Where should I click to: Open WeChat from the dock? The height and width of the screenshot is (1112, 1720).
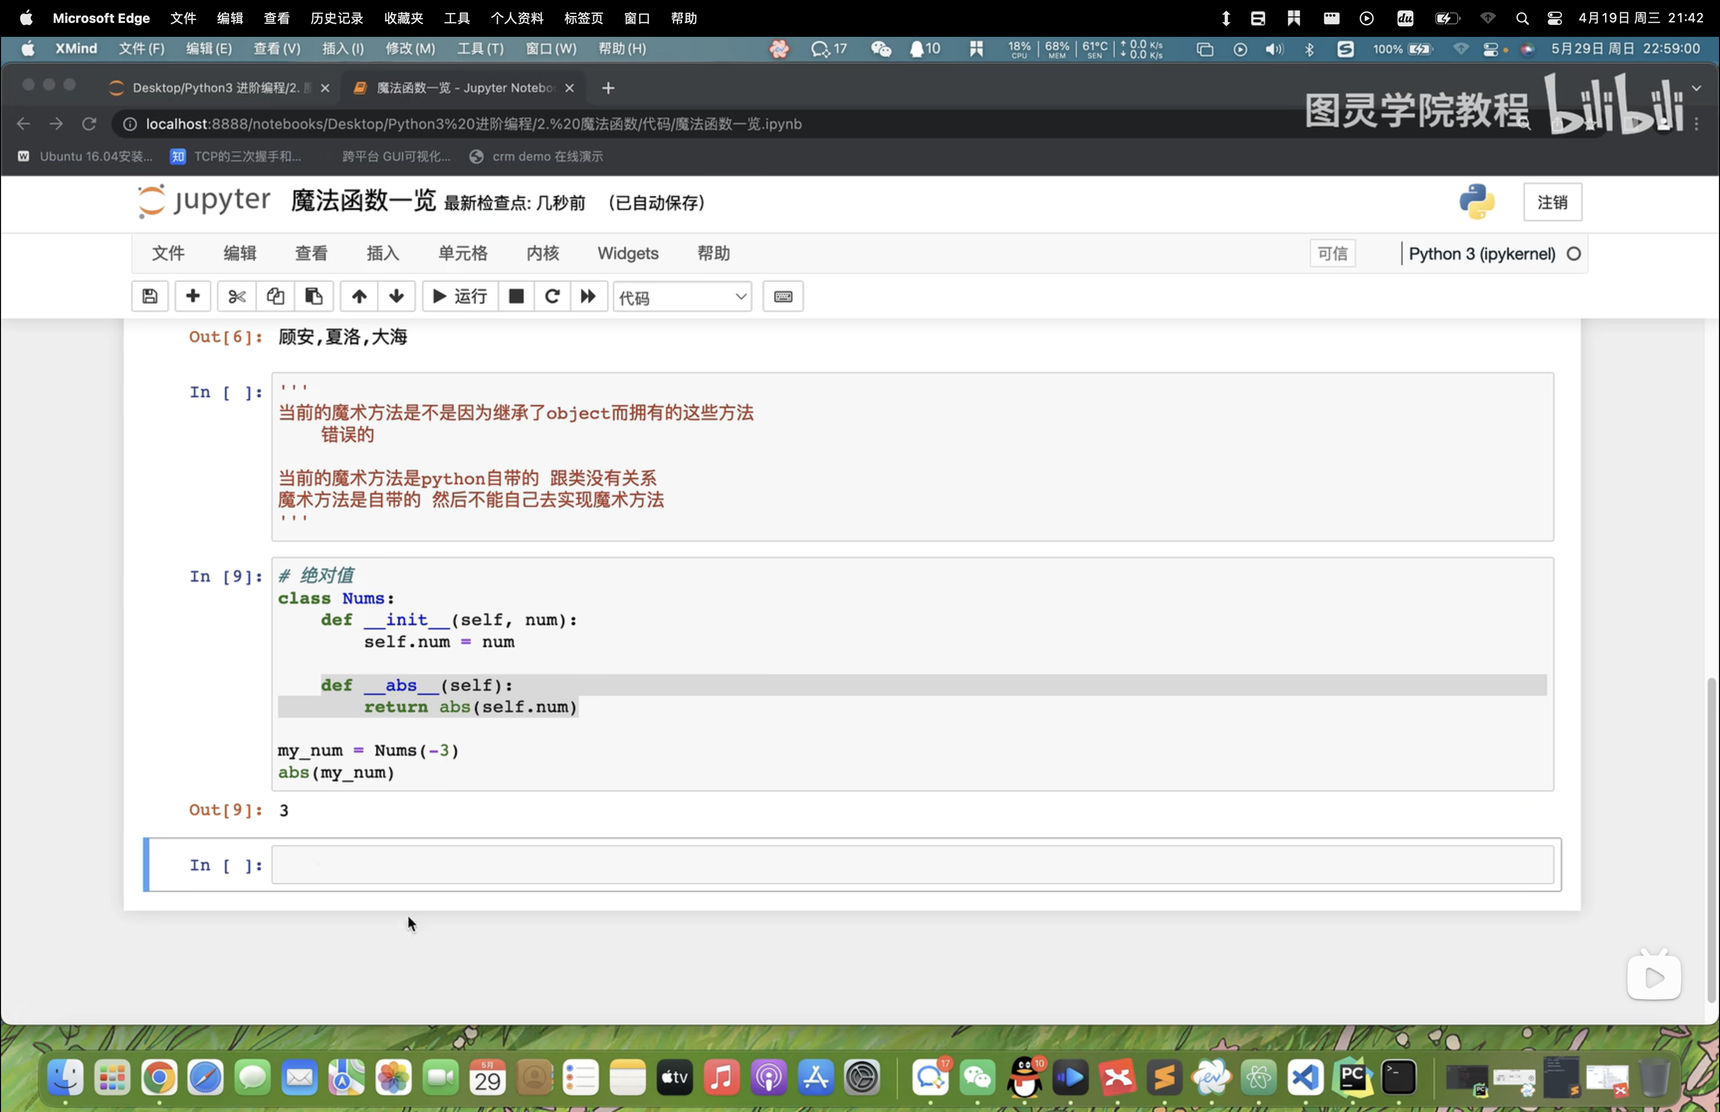977,1078
